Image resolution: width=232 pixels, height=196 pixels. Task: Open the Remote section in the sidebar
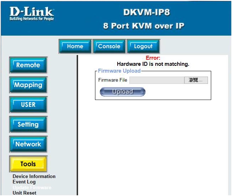click(28, 65)
